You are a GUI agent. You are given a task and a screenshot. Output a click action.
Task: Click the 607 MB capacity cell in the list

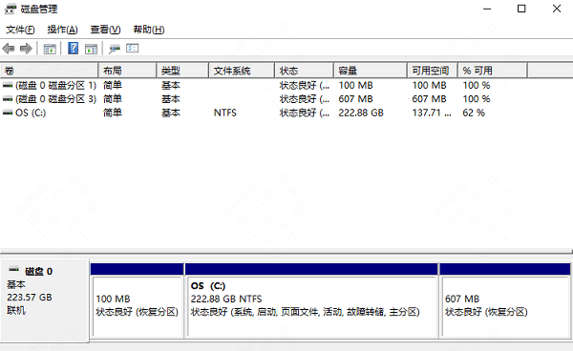tap(355, 99)
